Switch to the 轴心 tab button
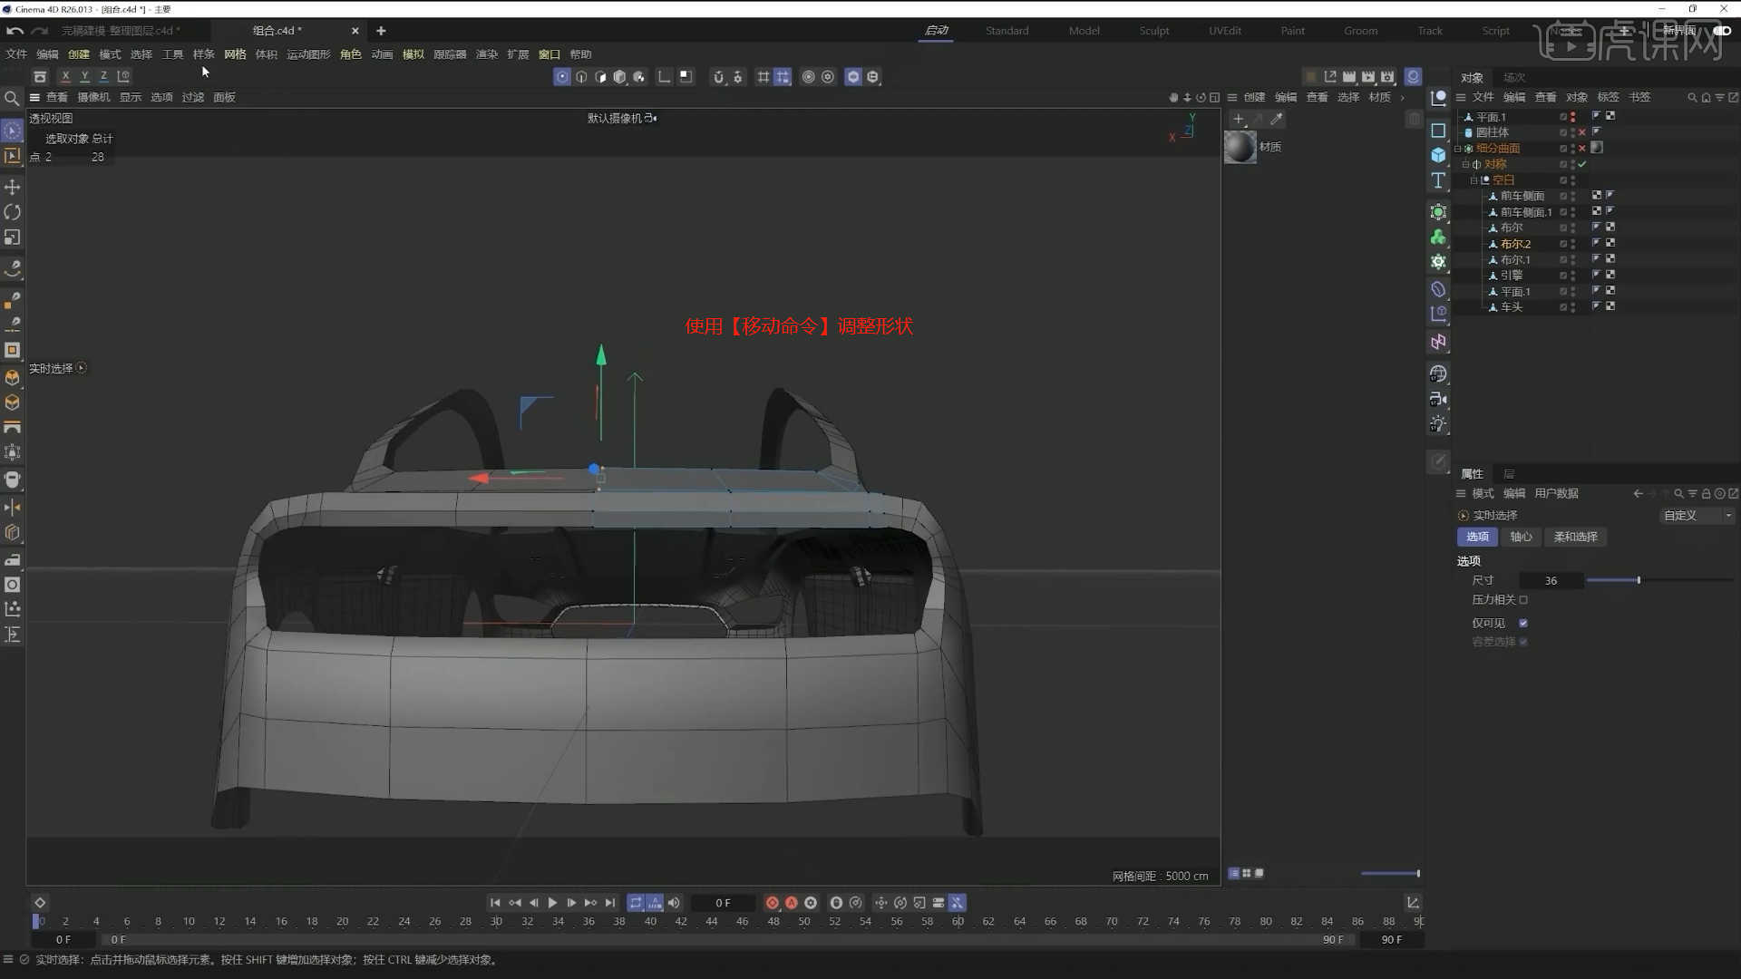The image size is (1741, 979). [x=1521, y=537]
